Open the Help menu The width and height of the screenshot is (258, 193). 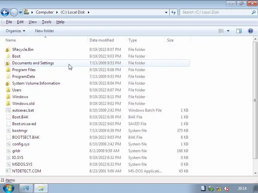60,22
